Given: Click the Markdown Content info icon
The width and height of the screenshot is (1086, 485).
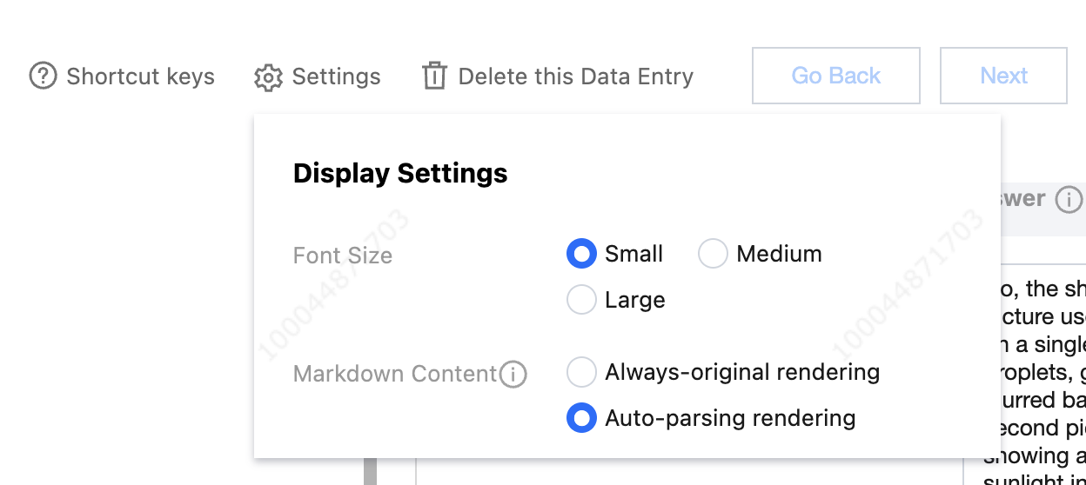Looking at the screenshot, I should (x=513, y=375).
